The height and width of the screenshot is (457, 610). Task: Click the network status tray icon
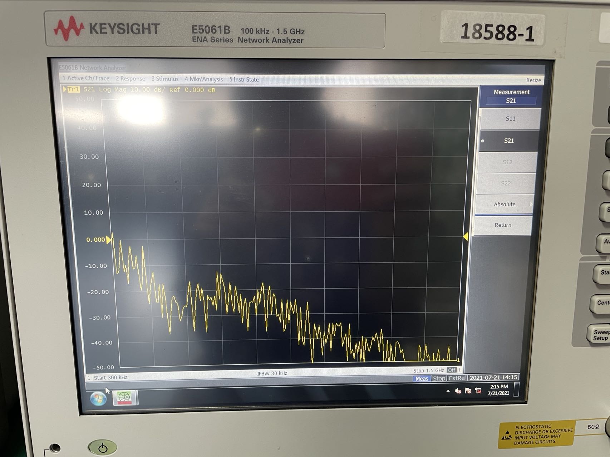pyautogui.click(x=478, y=391)
